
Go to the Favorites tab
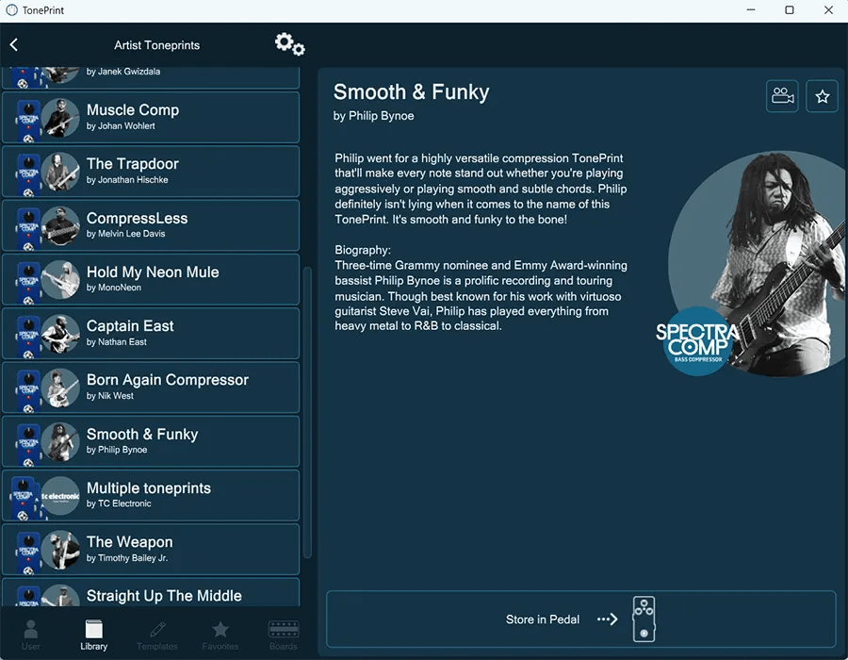[220, 635]
